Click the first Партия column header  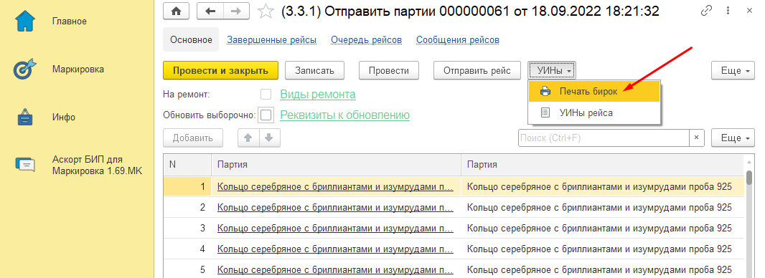(336, 165)
